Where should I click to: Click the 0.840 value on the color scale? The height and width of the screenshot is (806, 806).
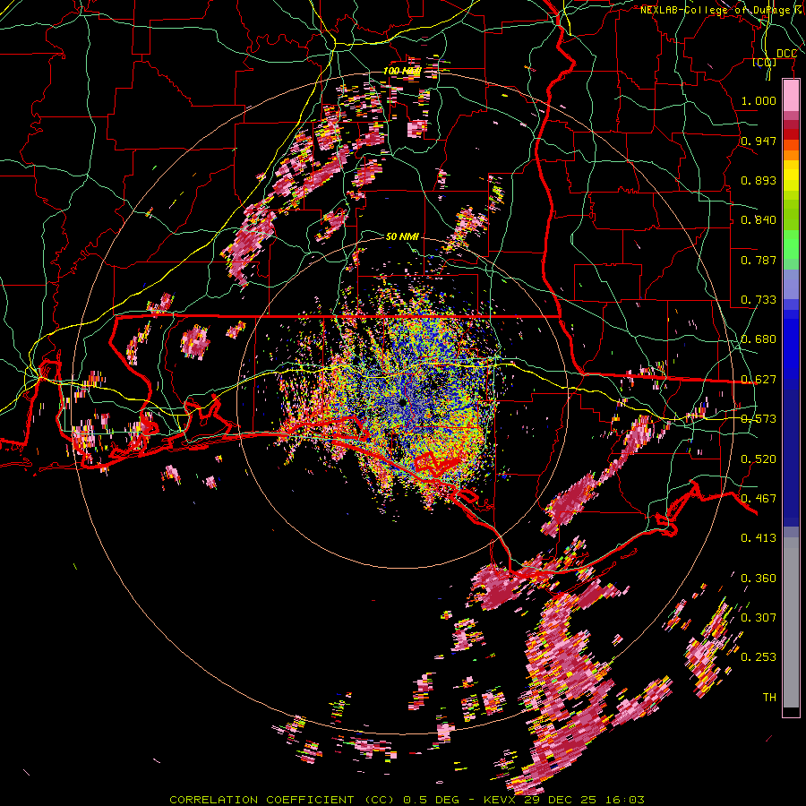[759, 220]
